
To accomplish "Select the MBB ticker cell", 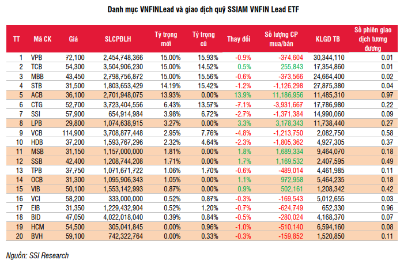I will point(37,77).
